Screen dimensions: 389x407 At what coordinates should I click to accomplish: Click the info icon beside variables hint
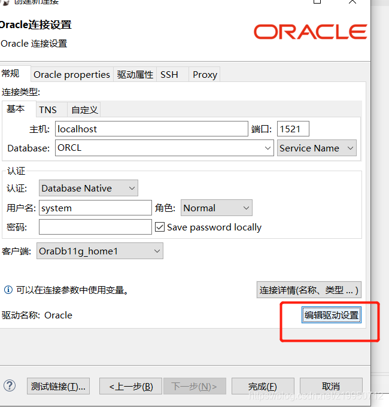pyautogui.click(x=8, y=290)
